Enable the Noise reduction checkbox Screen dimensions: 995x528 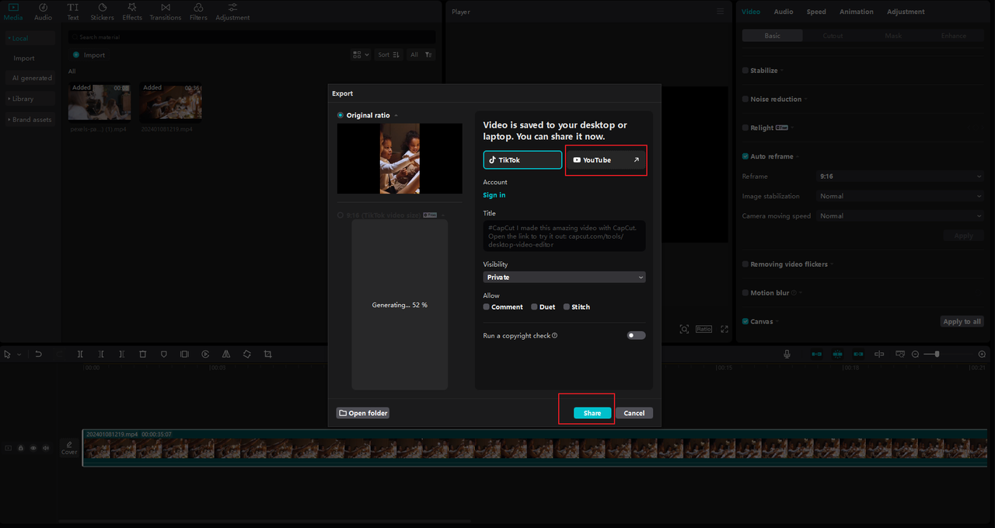point(745,99)
